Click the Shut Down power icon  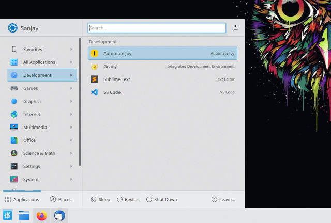(x=149, y=199)
